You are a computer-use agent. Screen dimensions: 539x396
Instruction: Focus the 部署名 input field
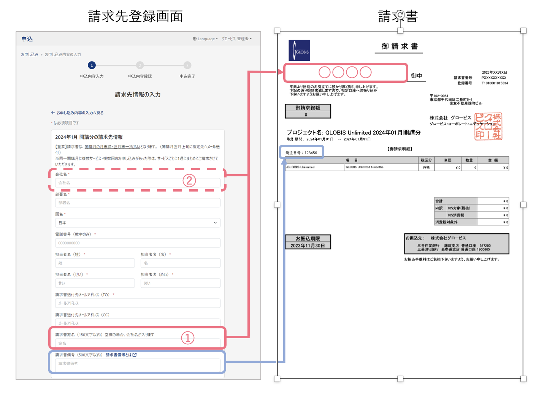pyautogui.click(x=138, y=203)
